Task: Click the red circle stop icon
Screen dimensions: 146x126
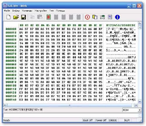Action: [87, 17]
